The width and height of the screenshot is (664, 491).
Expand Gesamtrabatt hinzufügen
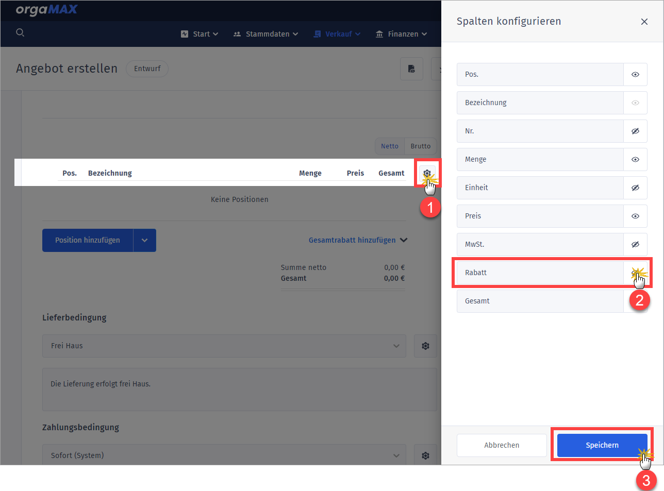358,240
